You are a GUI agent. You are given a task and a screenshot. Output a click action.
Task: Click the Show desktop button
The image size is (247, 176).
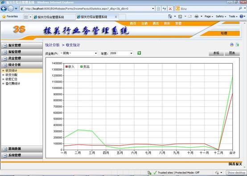pyautogui.click(x=236, y=173)
